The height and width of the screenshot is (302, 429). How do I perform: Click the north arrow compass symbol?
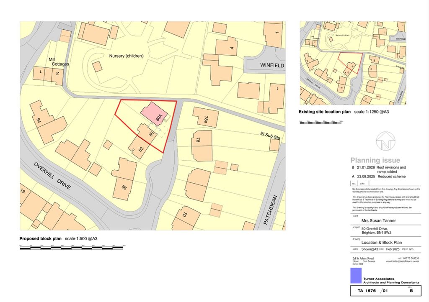click(385, 141)
